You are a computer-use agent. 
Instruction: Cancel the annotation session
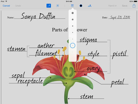click(6, 6)
